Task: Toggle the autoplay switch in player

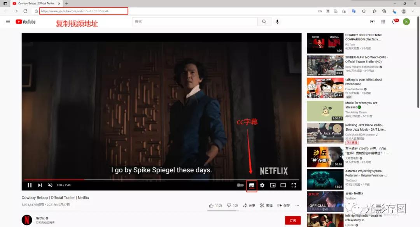Action: coord(240,185)
